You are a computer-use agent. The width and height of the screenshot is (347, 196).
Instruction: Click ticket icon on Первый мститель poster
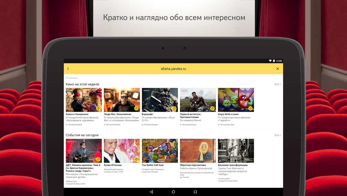tap(213, 108)
